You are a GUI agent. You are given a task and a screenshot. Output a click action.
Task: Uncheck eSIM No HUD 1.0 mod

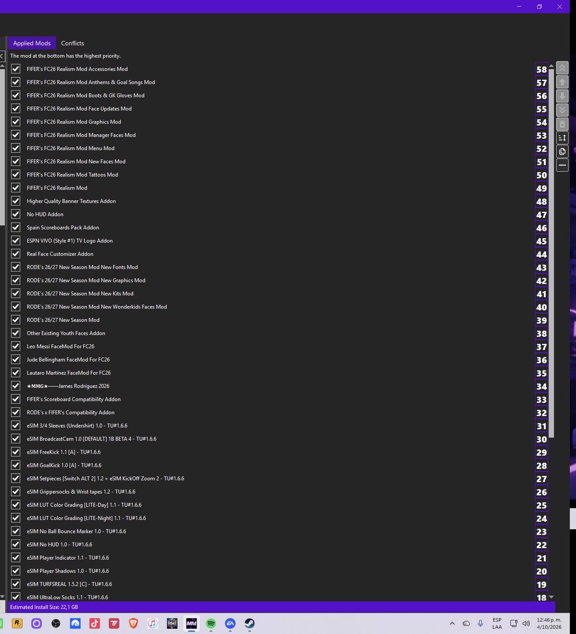pyautogui.click(x=15, y=544)
